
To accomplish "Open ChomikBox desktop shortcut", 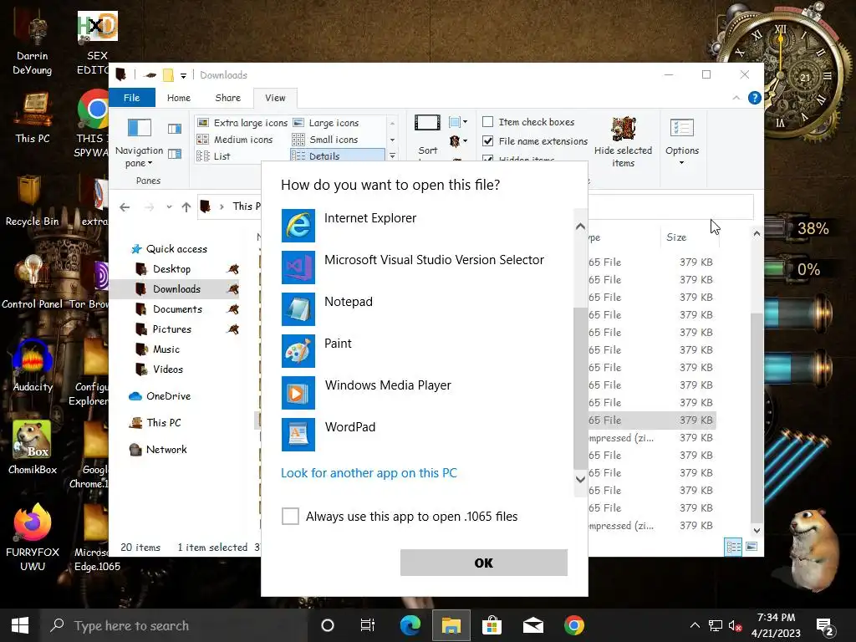I will point(33,448).
